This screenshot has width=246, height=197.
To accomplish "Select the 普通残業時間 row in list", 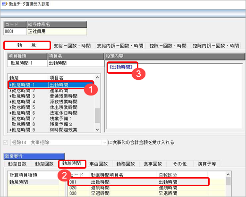I will (51, 96).
